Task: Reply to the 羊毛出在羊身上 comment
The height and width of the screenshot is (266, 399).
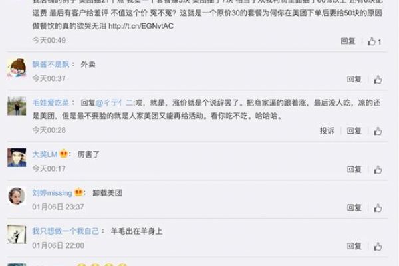Action: click(354, 246)
